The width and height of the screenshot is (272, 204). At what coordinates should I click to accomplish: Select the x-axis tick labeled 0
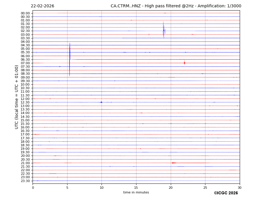(x=33, y=188)
